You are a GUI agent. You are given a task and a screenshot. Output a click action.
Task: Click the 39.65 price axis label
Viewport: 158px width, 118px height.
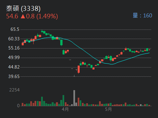pos(14,76)
